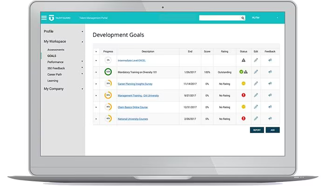Click the ADD button
The width and height of the screenshot is (326, 186).
click(272, 130)
